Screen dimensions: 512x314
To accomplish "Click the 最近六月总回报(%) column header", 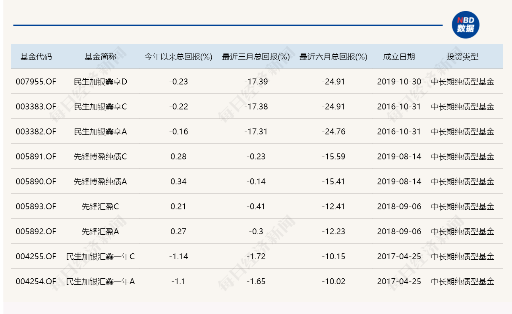I will click(x=333, y=57).
